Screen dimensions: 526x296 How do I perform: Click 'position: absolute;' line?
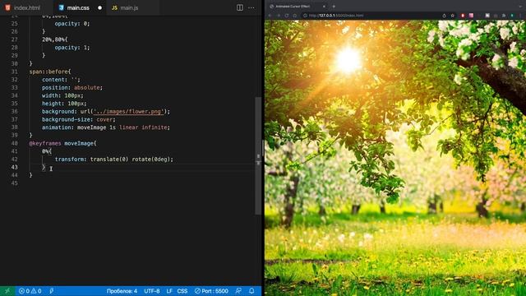pos(72,88)
